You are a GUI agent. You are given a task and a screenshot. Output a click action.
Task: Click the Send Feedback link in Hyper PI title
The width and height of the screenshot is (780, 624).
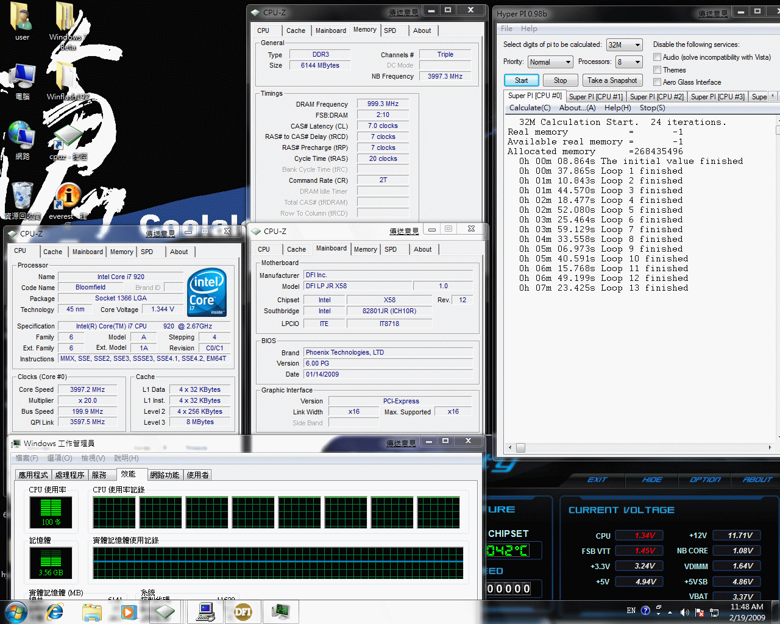point(713,13)
